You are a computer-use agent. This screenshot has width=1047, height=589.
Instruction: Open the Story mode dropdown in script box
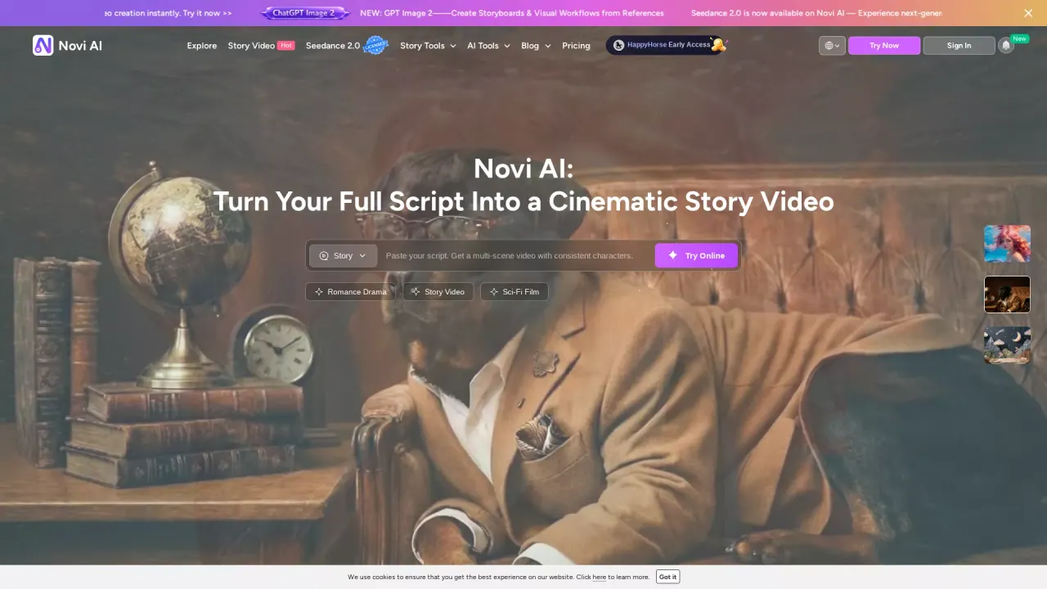(x=343, y=256)
